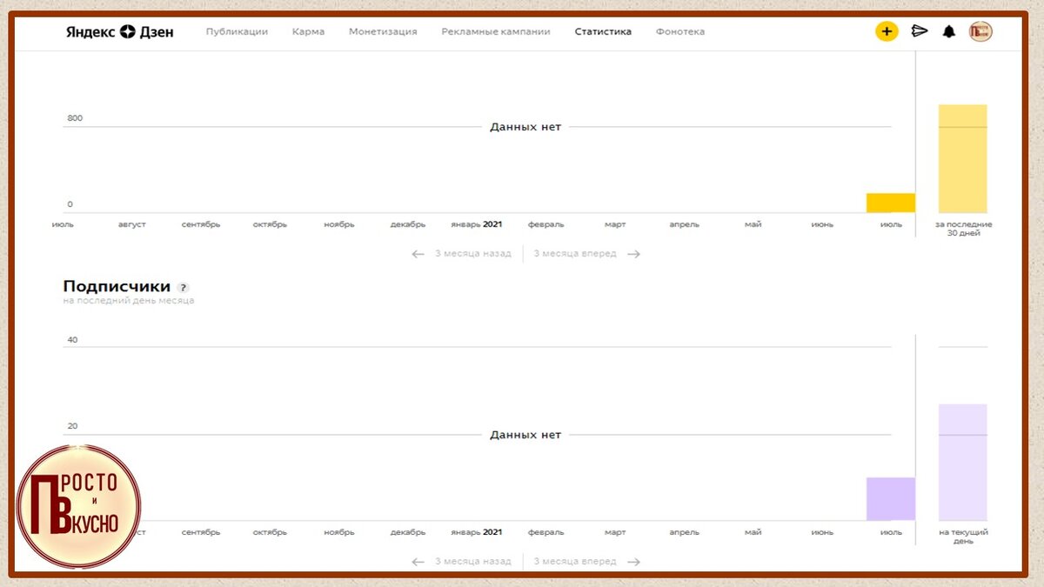Click the yellow plus create button
The height and width of the screenshot is (587, 1044).
[x=887, y=31]
